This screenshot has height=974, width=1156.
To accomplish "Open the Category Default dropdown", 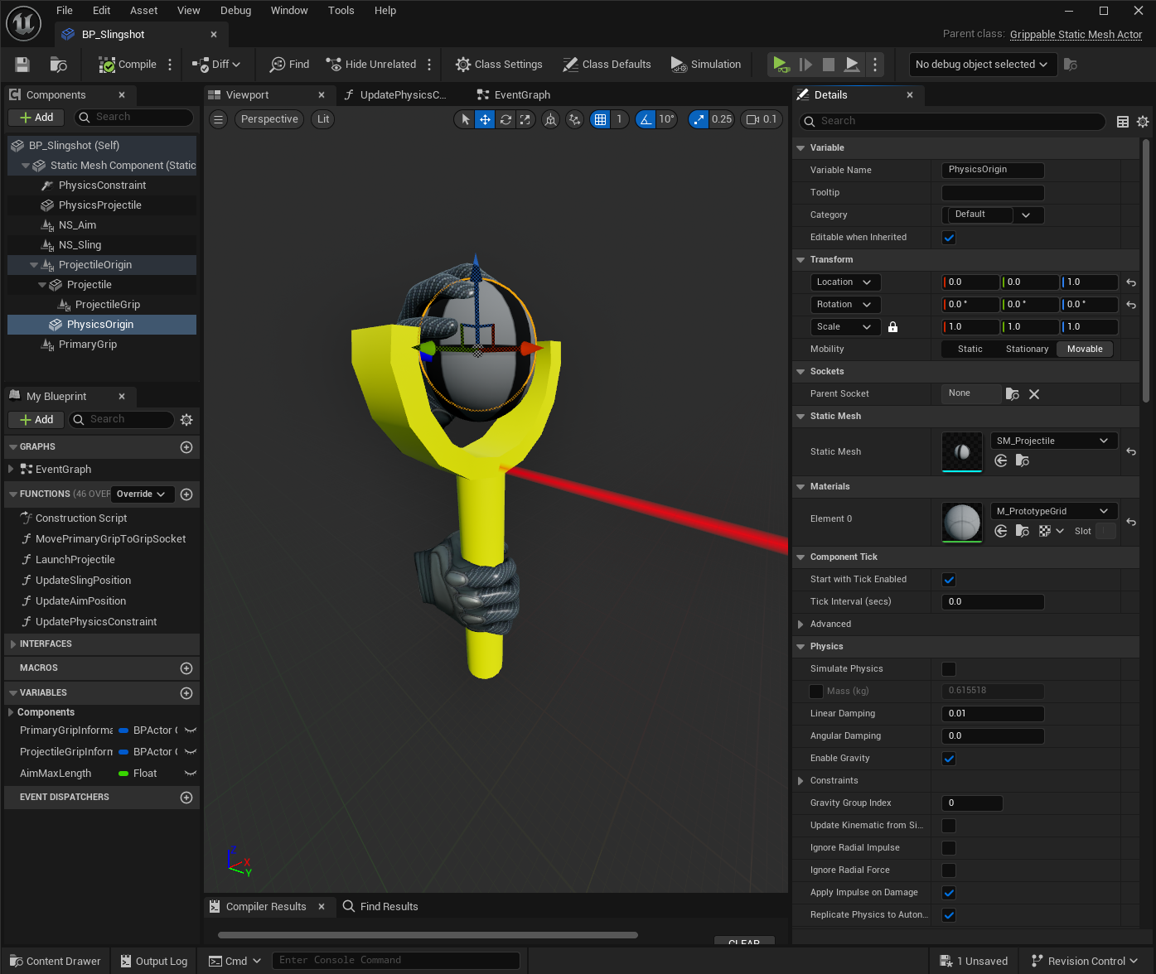I will pyautogui.click(x=993, y=215).
